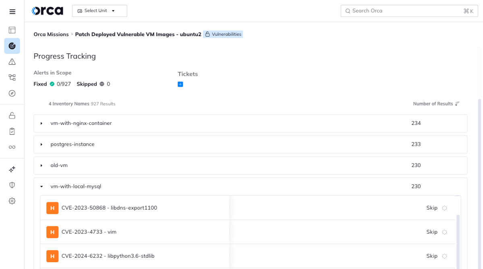Open the AI sparkles feature icon
Viewport: 483px width, 269px height.
[12, 169]
